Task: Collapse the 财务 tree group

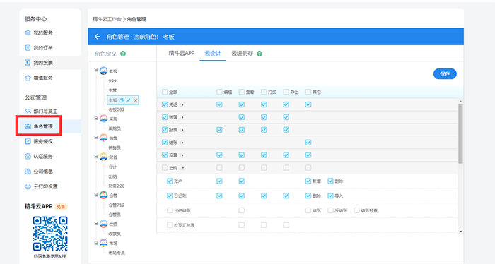Action: (x=96, y=156)
